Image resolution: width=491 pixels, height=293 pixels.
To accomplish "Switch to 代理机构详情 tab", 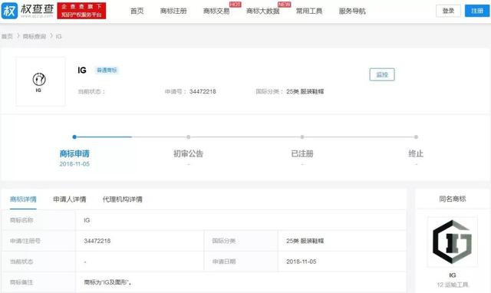I will tap(123, 199).
